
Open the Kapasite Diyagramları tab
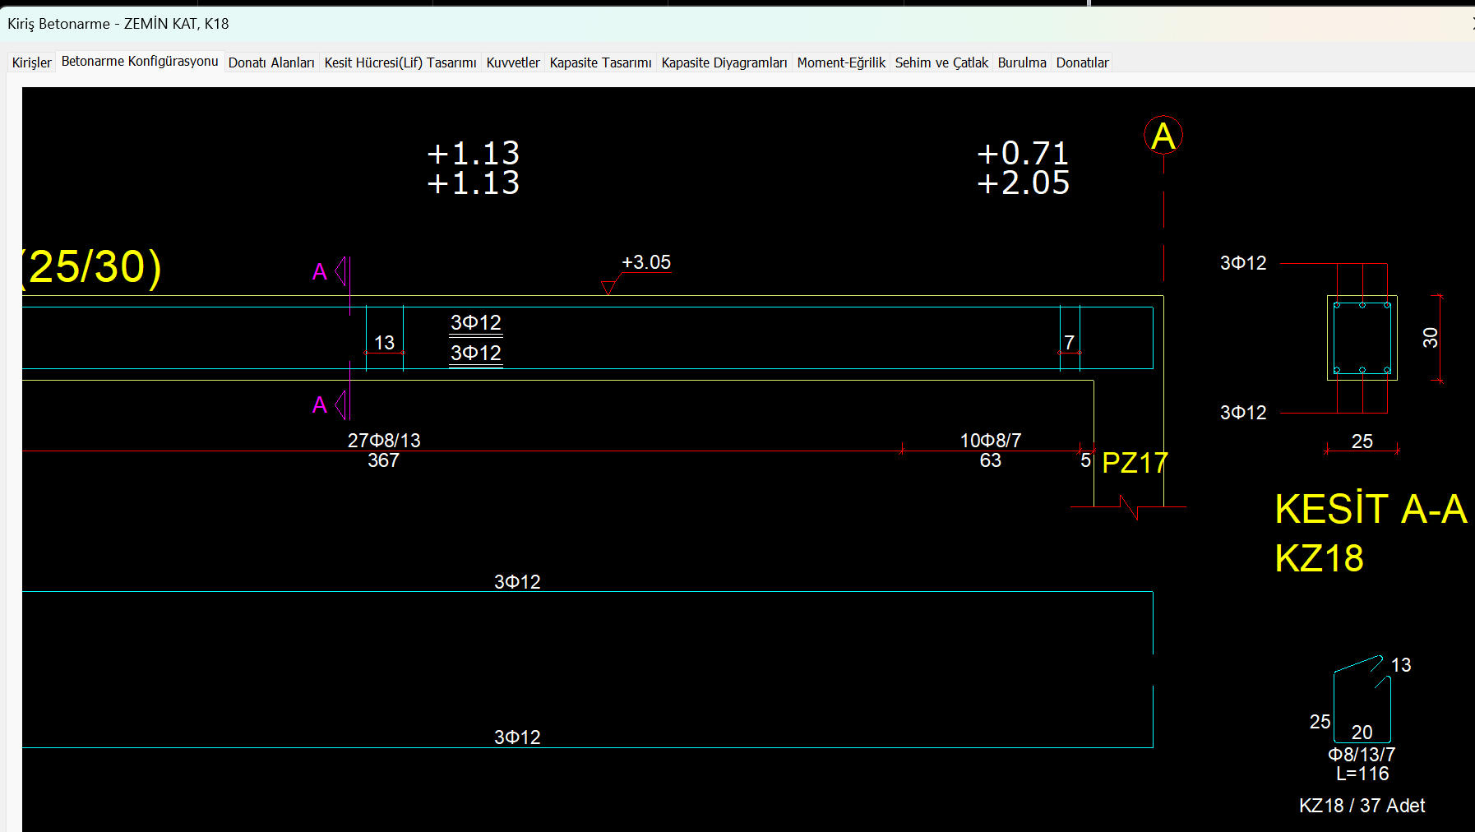click(724, 62)
